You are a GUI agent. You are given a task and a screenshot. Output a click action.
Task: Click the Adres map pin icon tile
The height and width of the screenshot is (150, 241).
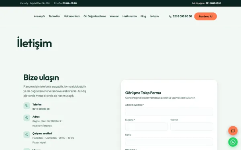click(27, 118)
